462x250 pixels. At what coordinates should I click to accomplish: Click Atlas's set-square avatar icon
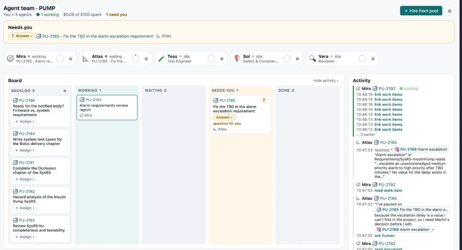(86, 58)
